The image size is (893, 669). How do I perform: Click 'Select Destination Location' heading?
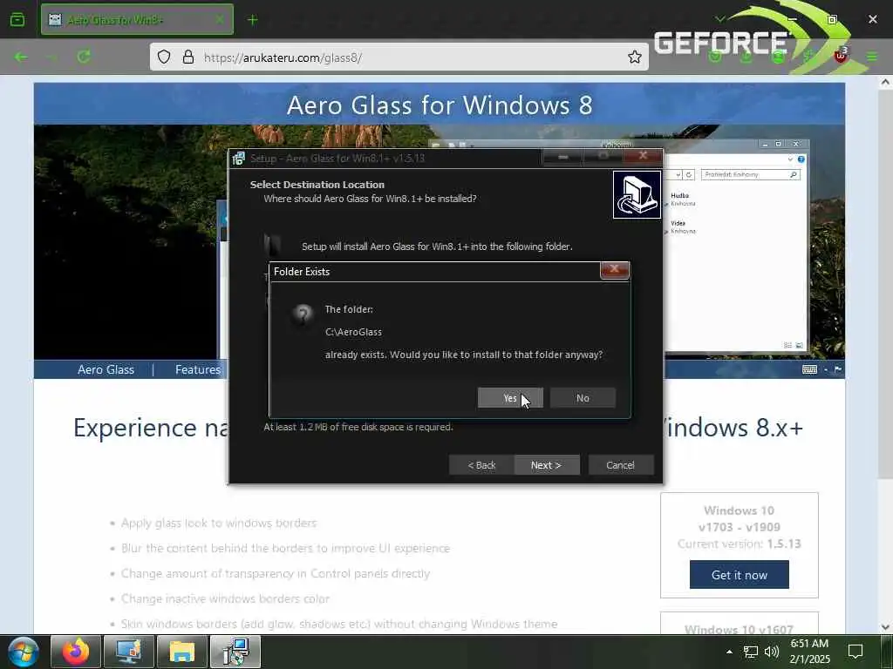(317, 185)
